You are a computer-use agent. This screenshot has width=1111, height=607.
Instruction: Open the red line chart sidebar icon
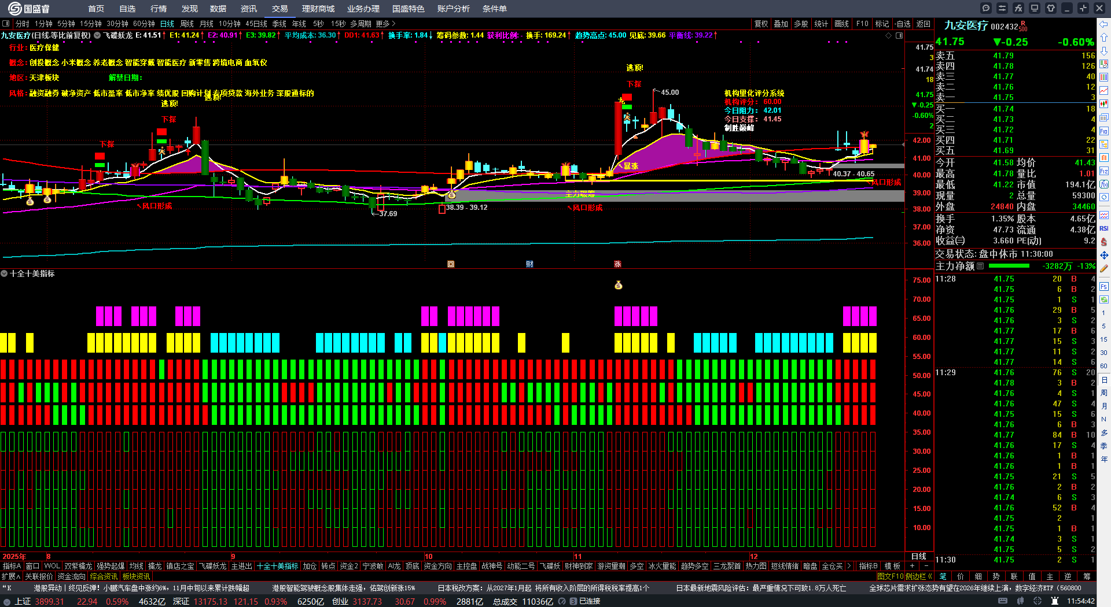point(1104,91)
